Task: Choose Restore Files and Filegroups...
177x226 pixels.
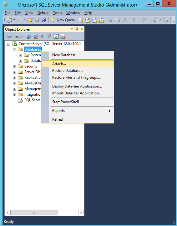Action: pos(78,78)
